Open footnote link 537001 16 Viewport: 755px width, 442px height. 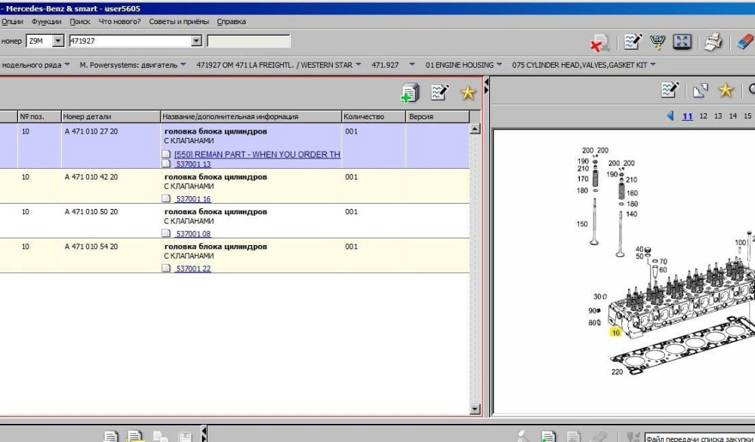coord(193,199)
